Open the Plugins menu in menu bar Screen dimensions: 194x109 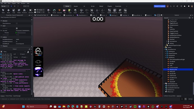14,3
